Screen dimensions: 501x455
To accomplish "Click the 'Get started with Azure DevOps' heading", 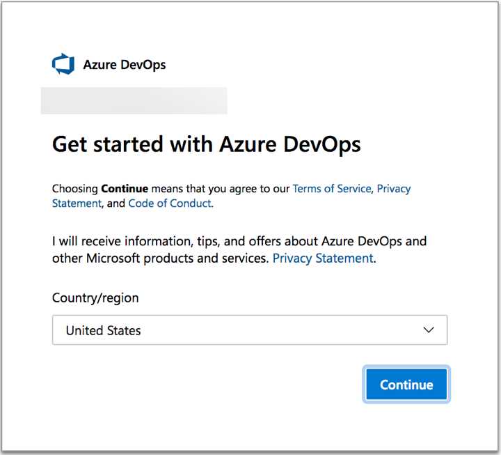I will pos(207,144).
